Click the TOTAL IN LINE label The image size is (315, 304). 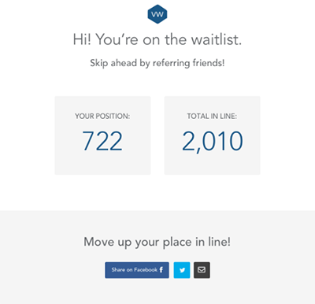pos(212,116)
